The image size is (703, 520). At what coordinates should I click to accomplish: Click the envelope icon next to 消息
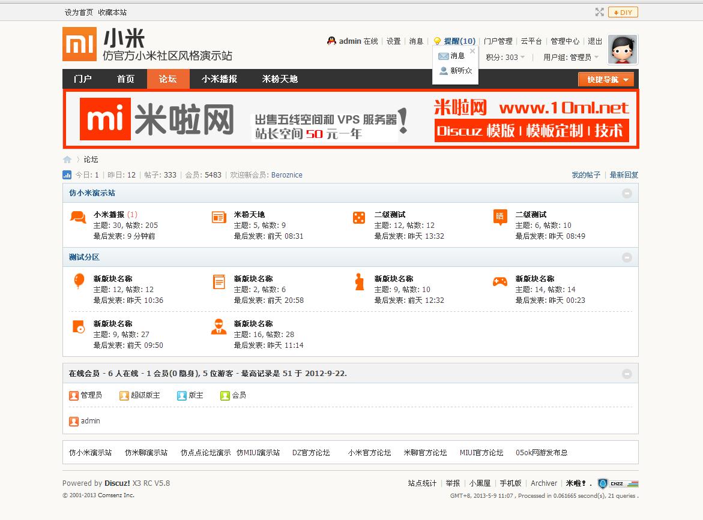444,56
